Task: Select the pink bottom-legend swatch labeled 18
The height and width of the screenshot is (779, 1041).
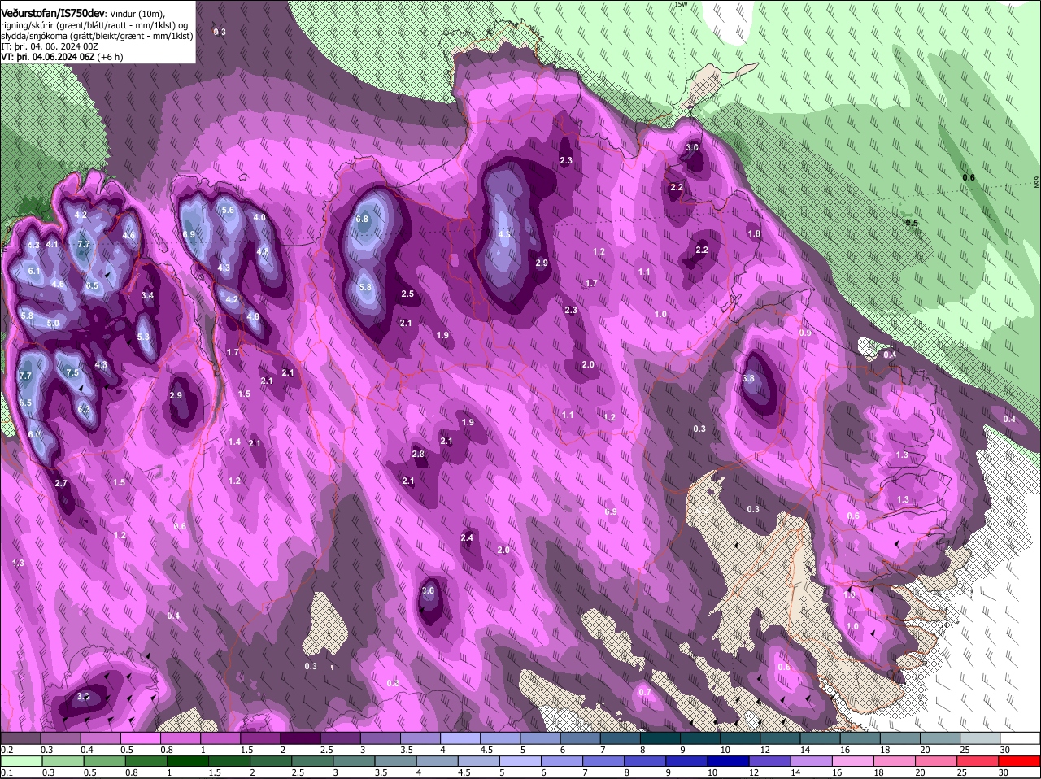Action: pyautogui.click(x=895, y=761)
